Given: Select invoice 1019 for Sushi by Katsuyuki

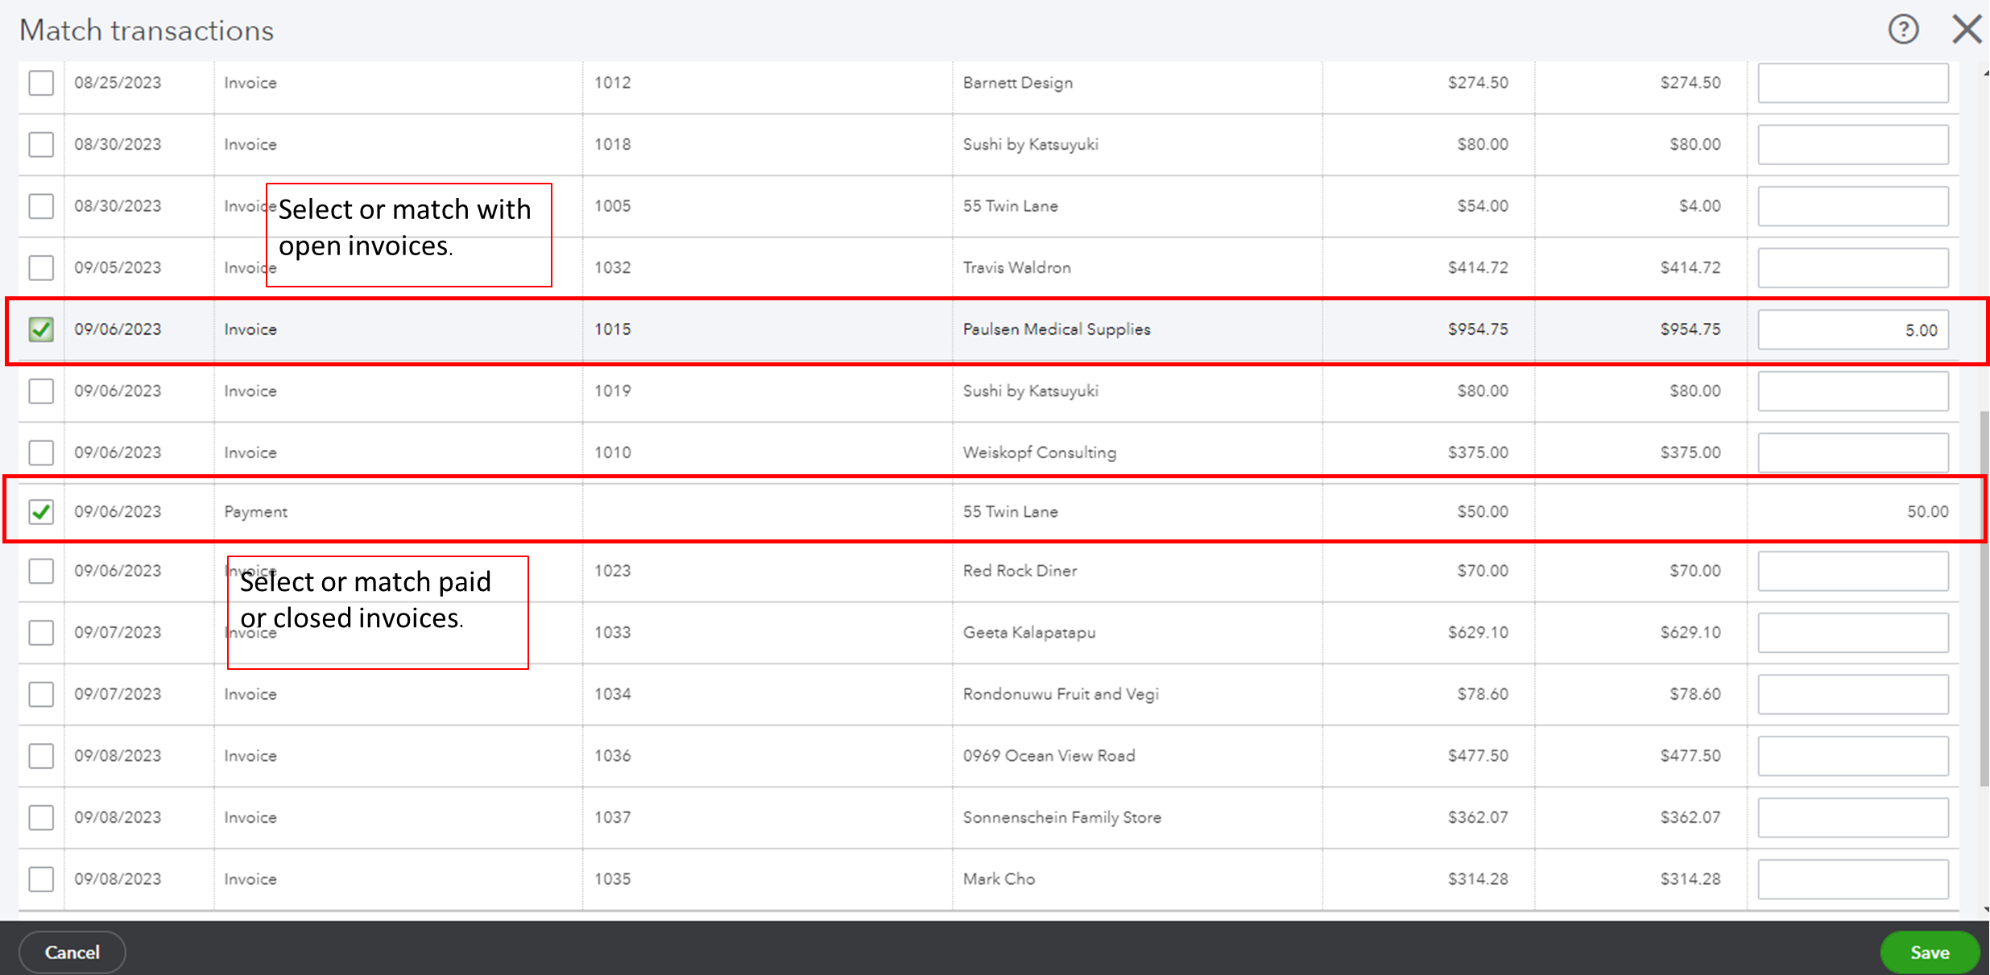Looking at the screenshot, I should click(x=41, y=390).
